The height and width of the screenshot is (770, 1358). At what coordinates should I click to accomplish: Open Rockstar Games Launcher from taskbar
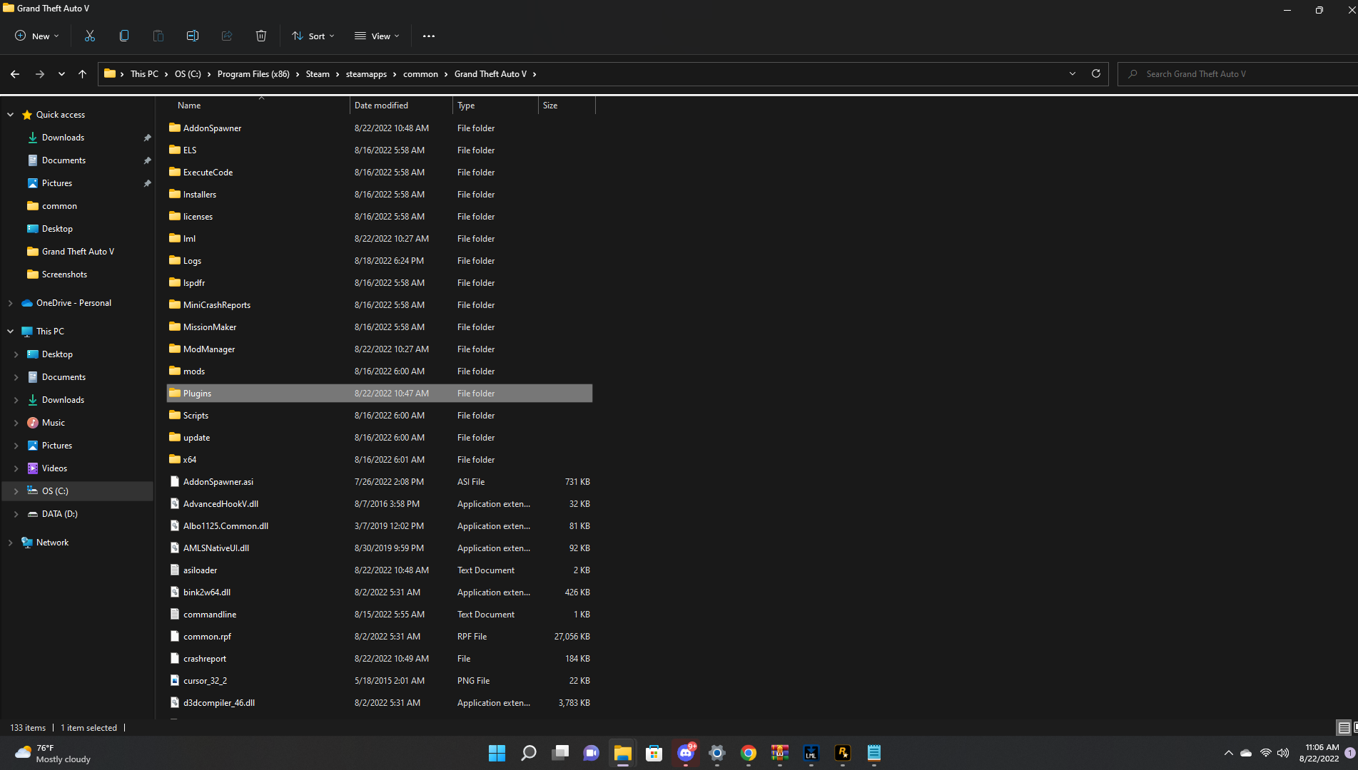coord(843,753)
